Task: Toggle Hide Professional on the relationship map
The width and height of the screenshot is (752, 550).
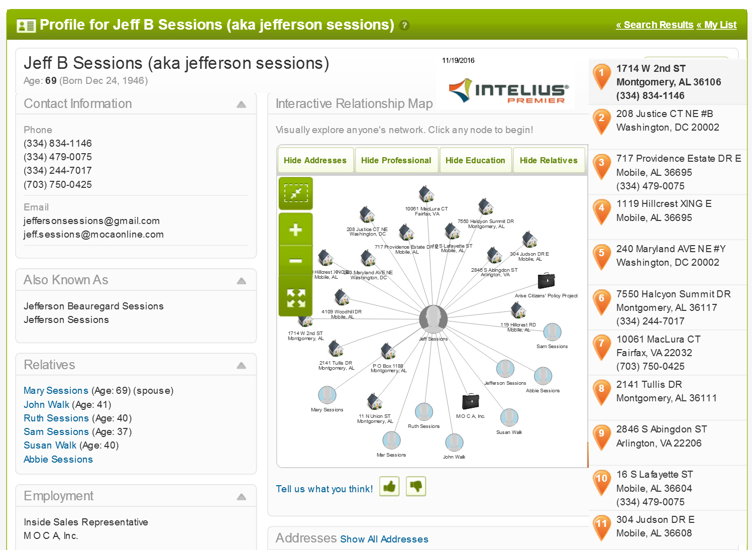Action: click(x=396, y=160)
